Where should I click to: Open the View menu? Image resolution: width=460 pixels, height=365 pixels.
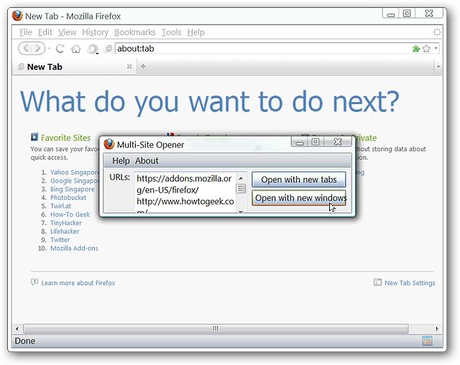click(67, 32)
